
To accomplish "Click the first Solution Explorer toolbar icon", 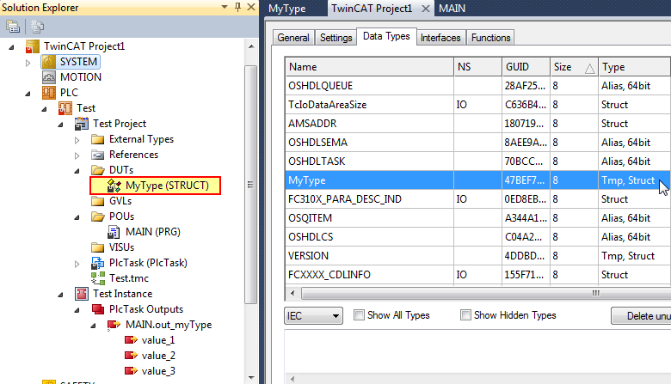I will coord(13,27).
